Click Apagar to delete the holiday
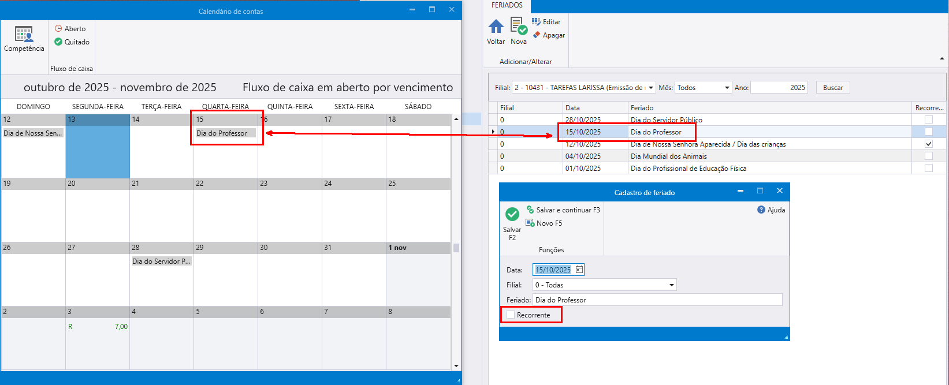The height and width of the screenshot is (385, 949). tap(549, 35)
